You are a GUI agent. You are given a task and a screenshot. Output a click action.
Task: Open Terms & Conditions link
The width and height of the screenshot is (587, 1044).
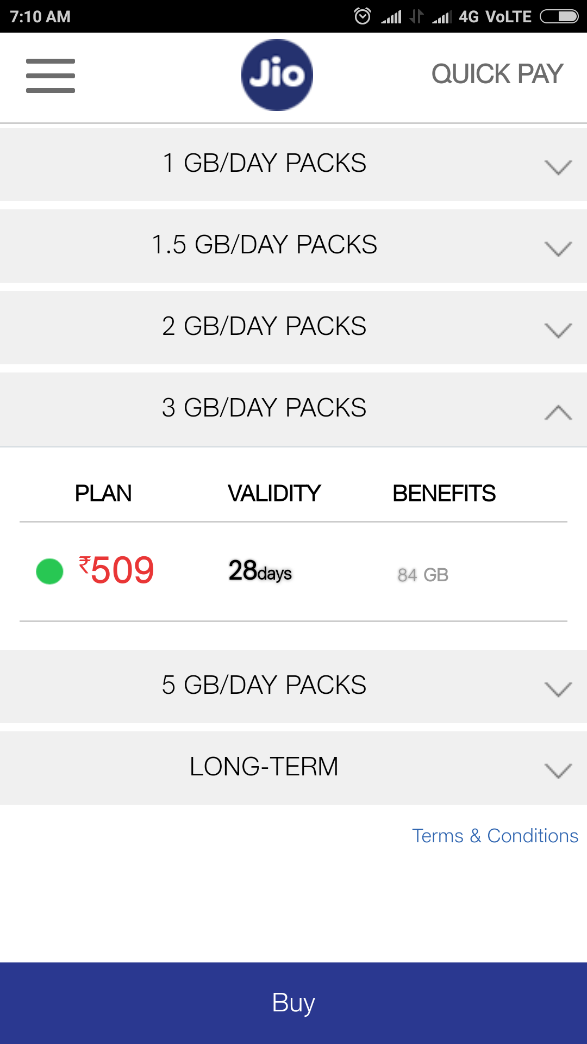pos(495,836)
